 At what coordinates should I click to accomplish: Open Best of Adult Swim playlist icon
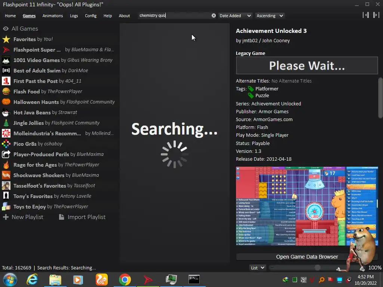(6, 71)
